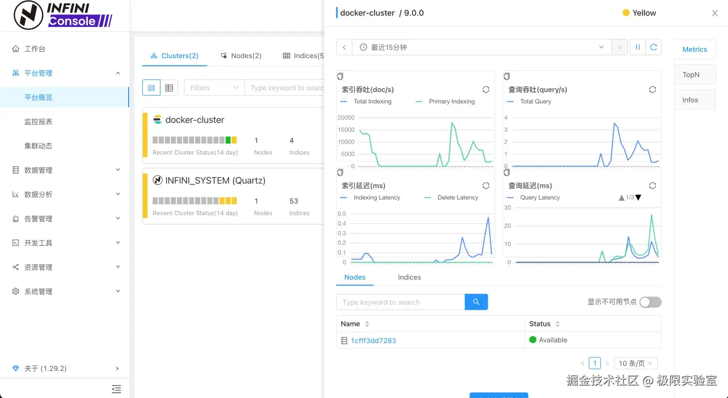Open node 1cfff3dd7283

[x=373, y=341]
